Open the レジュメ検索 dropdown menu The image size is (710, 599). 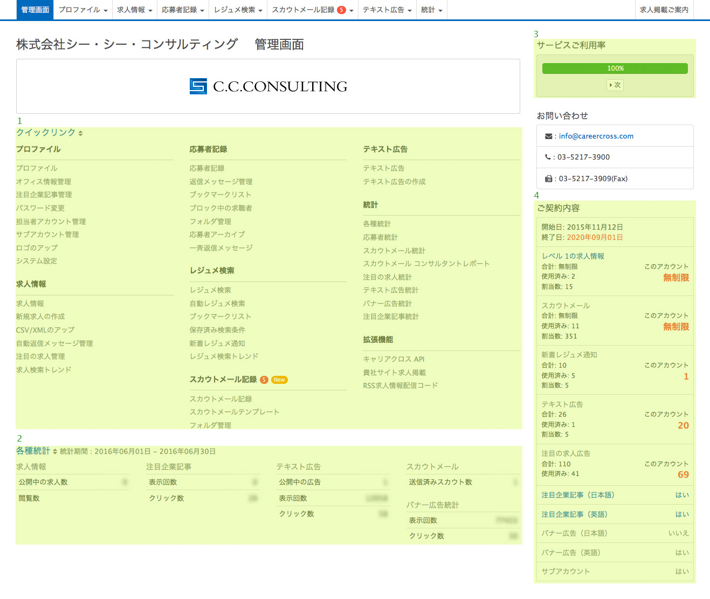[x=238, y=10]
